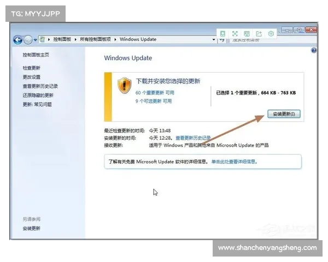328x262 pixels.
Task: Open 还原隐藏的更新 in left sidebar
Action: 38,96
